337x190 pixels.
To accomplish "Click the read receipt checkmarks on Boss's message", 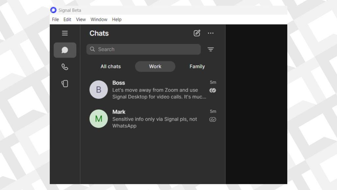I will tap(213, 90).
